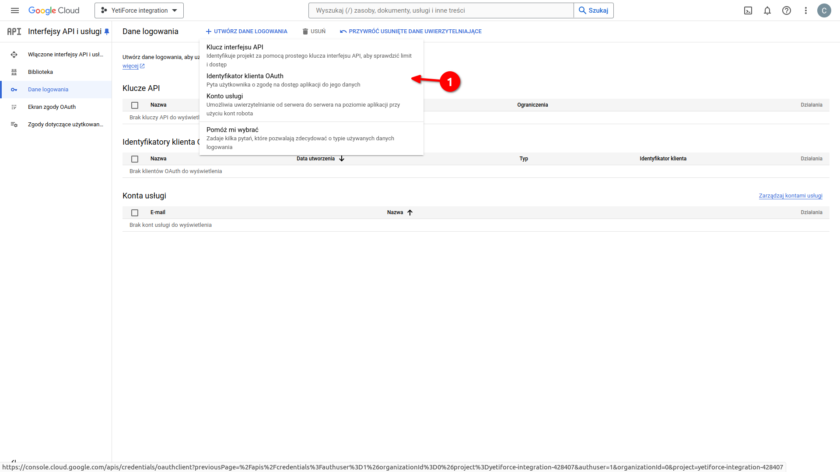This screenshot has width=840, height=472.
Task: Click the Włączone interfejsy API icon
Action: tap(14, 55)
